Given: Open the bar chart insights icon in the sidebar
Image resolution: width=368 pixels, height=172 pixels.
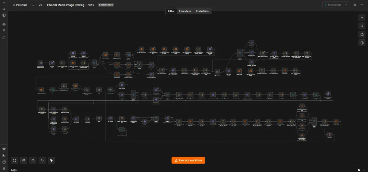Looking at the screenshot, I should tap(4, 155).
